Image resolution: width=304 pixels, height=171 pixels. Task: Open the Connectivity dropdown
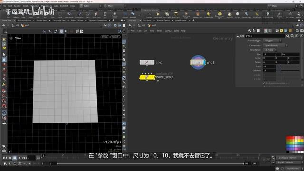click(x=275, y=46)
